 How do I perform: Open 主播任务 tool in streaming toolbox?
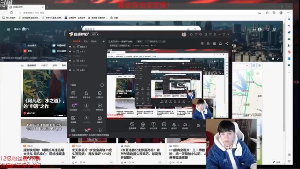click(x=99, y=95)
